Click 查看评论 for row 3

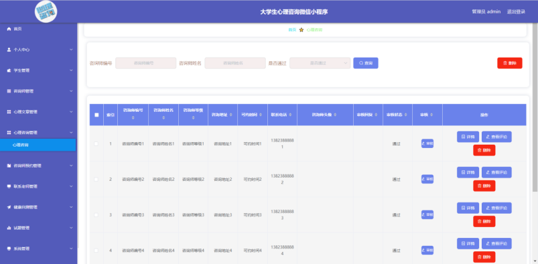pos(496,208)
